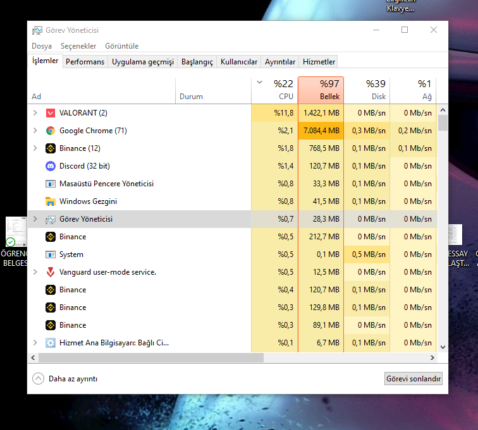
Task: Sort by Ad column header
Action: click(102, 90)
